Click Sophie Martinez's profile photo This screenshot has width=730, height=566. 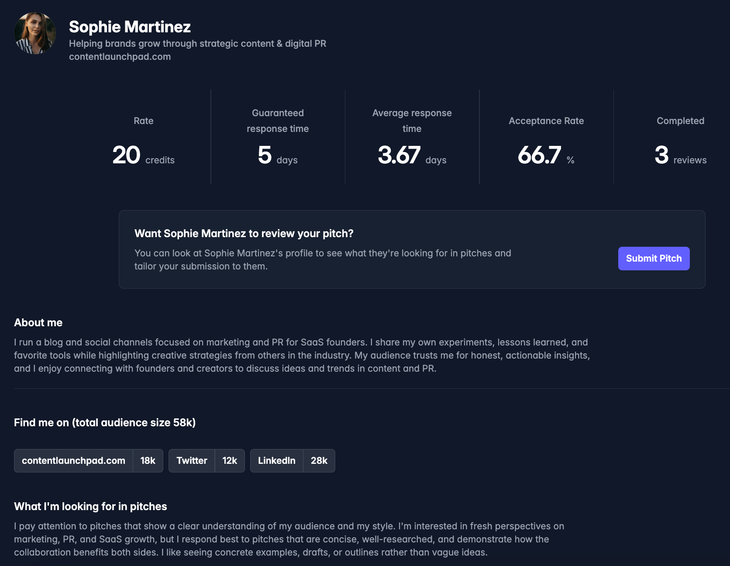click(x=35, y=33)
